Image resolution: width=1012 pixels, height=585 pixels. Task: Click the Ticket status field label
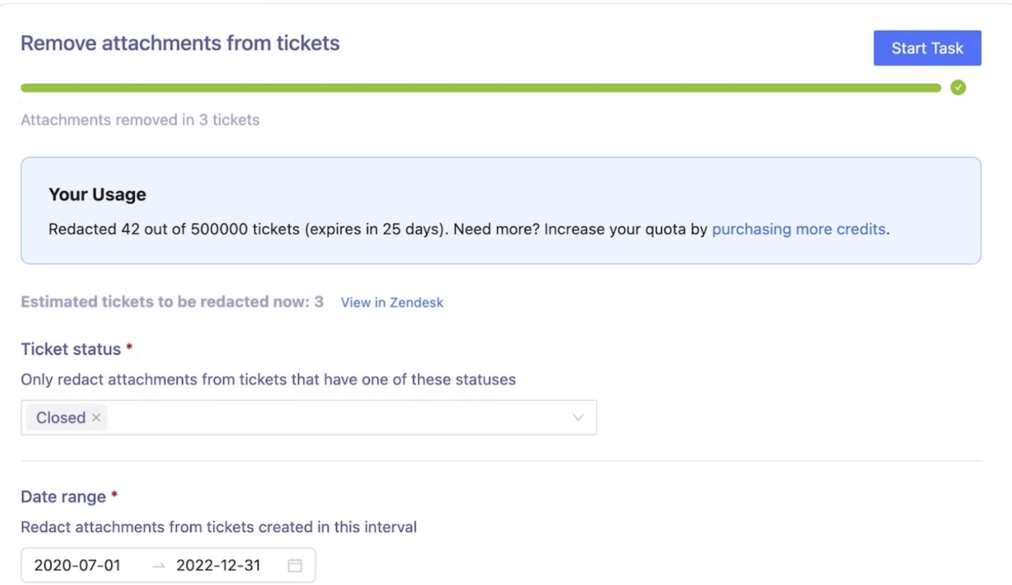tap(71, 349)
